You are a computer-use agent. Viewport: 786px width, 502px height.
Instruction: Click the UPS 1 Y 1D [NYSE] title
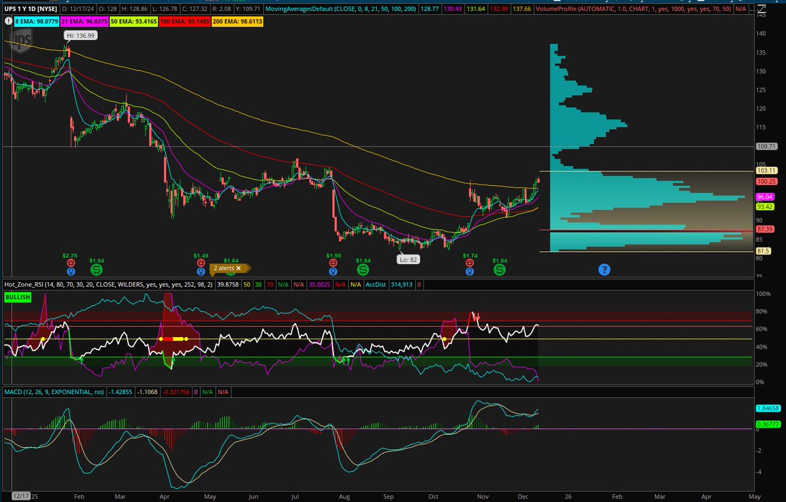pos(29,9)
